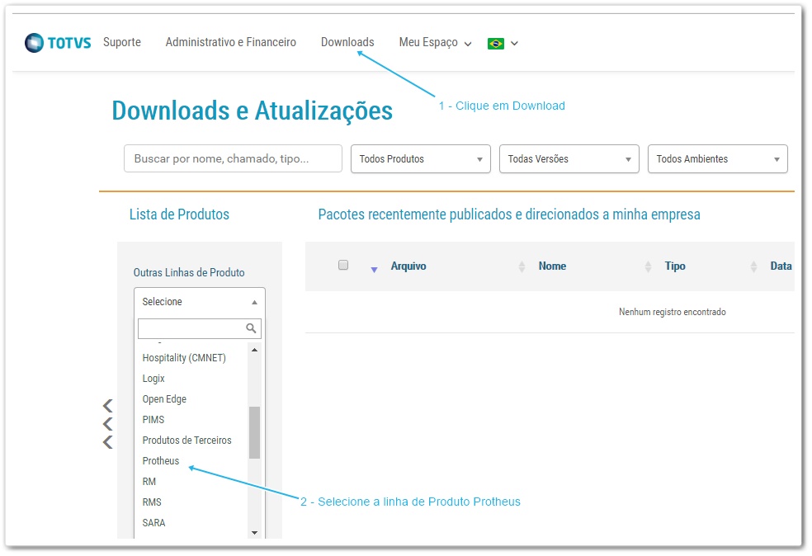This screenshot has width=812, height=556.
Task: Click the purple sort triangle before Arquivo
Action: pyautogui.click(x=375, y=269)
